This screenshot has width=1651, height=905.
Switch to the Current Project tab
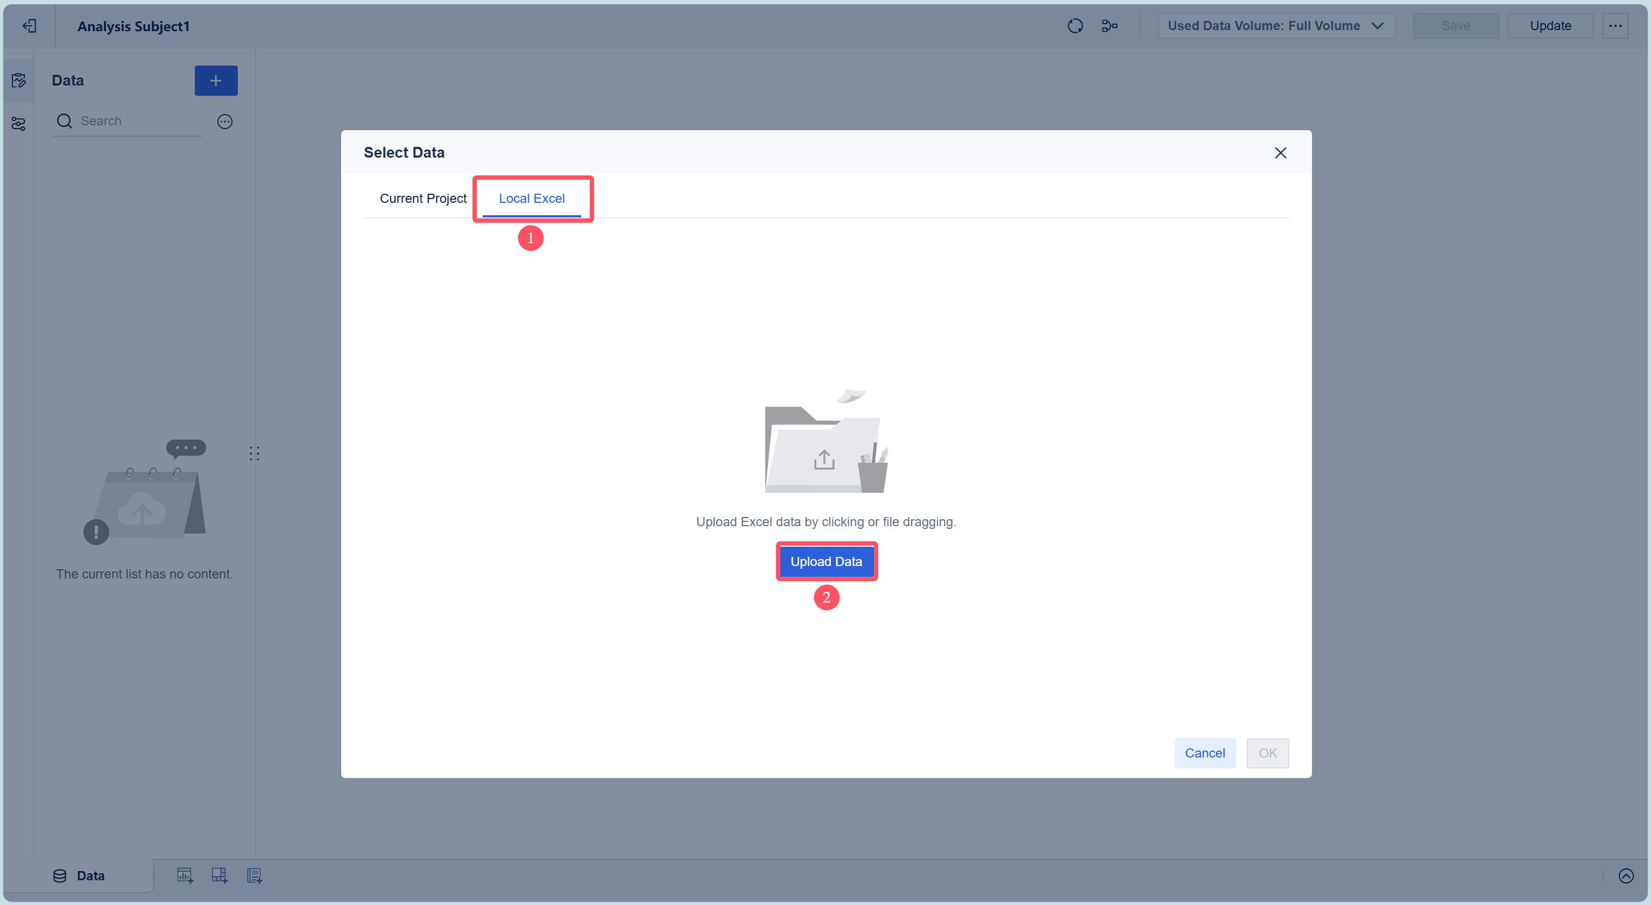click(x=423, y=198)
